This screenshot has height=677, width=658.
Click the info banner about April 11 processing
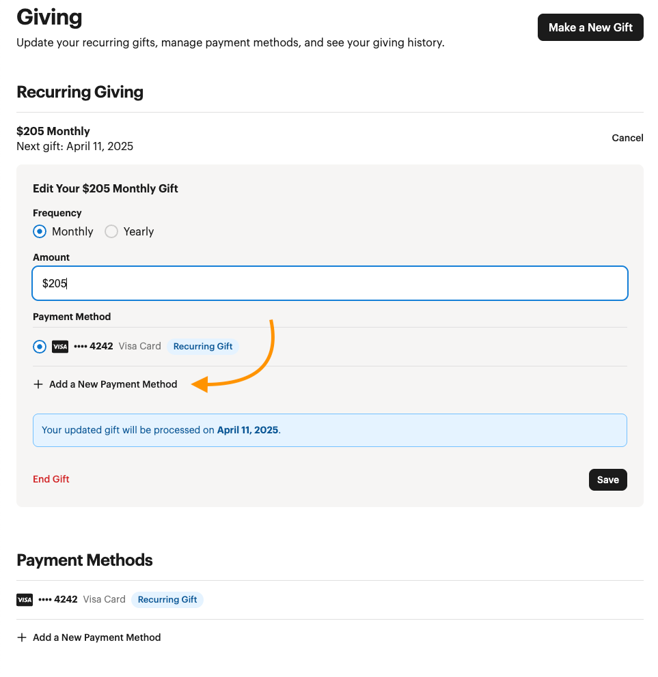[x=330, y=430]
